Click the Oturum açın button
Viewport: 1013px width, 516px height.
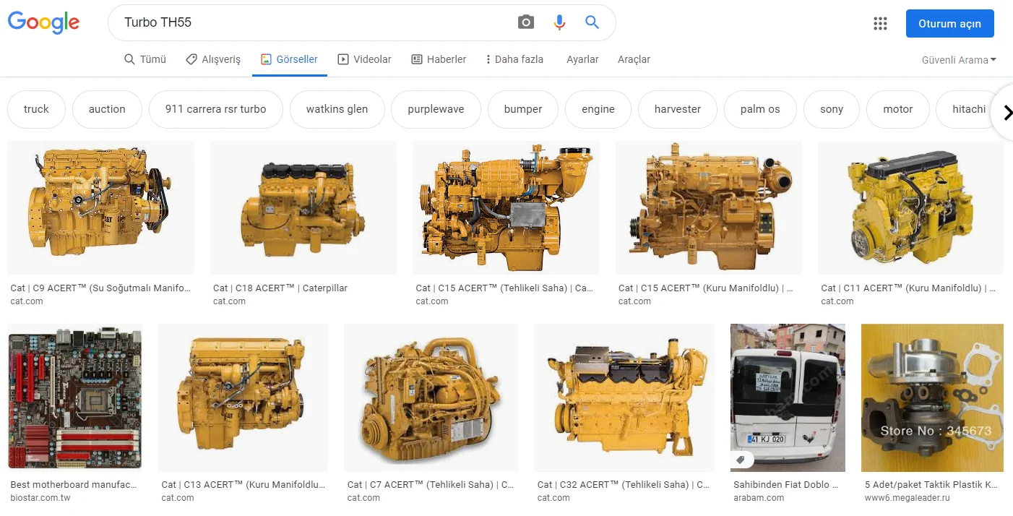click(x=949, y=23)
